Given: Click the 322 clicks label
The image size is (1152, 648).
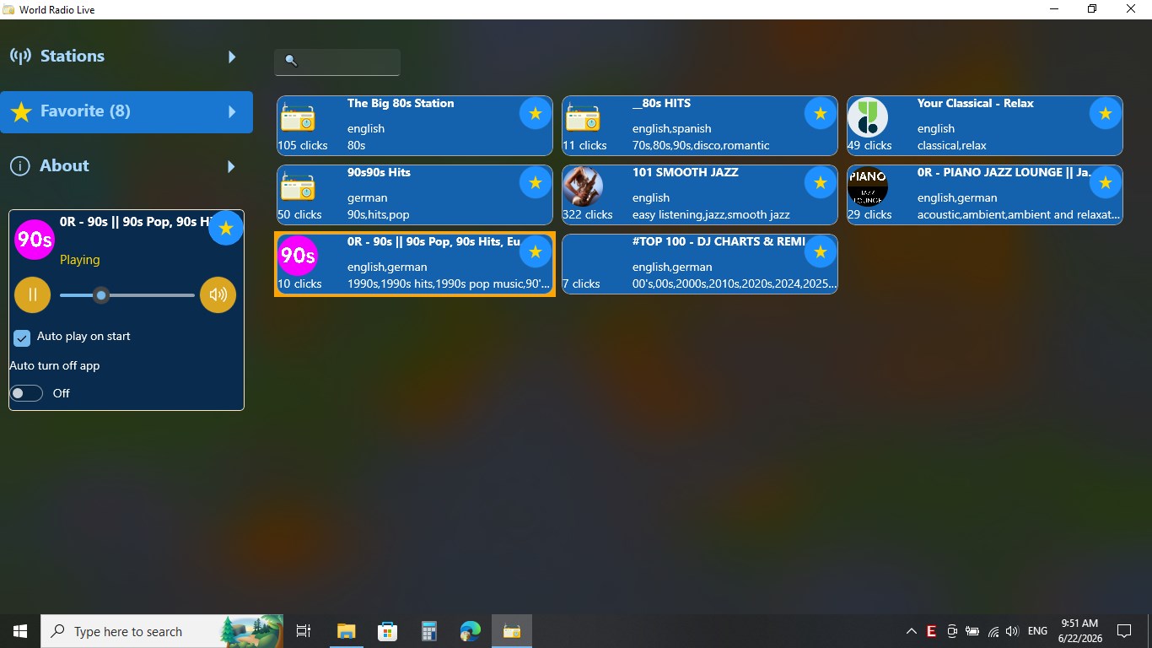Looking at the screenshot, I should [x=587, y=214].
